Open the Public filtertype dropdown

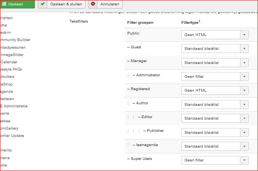[215, 35]
